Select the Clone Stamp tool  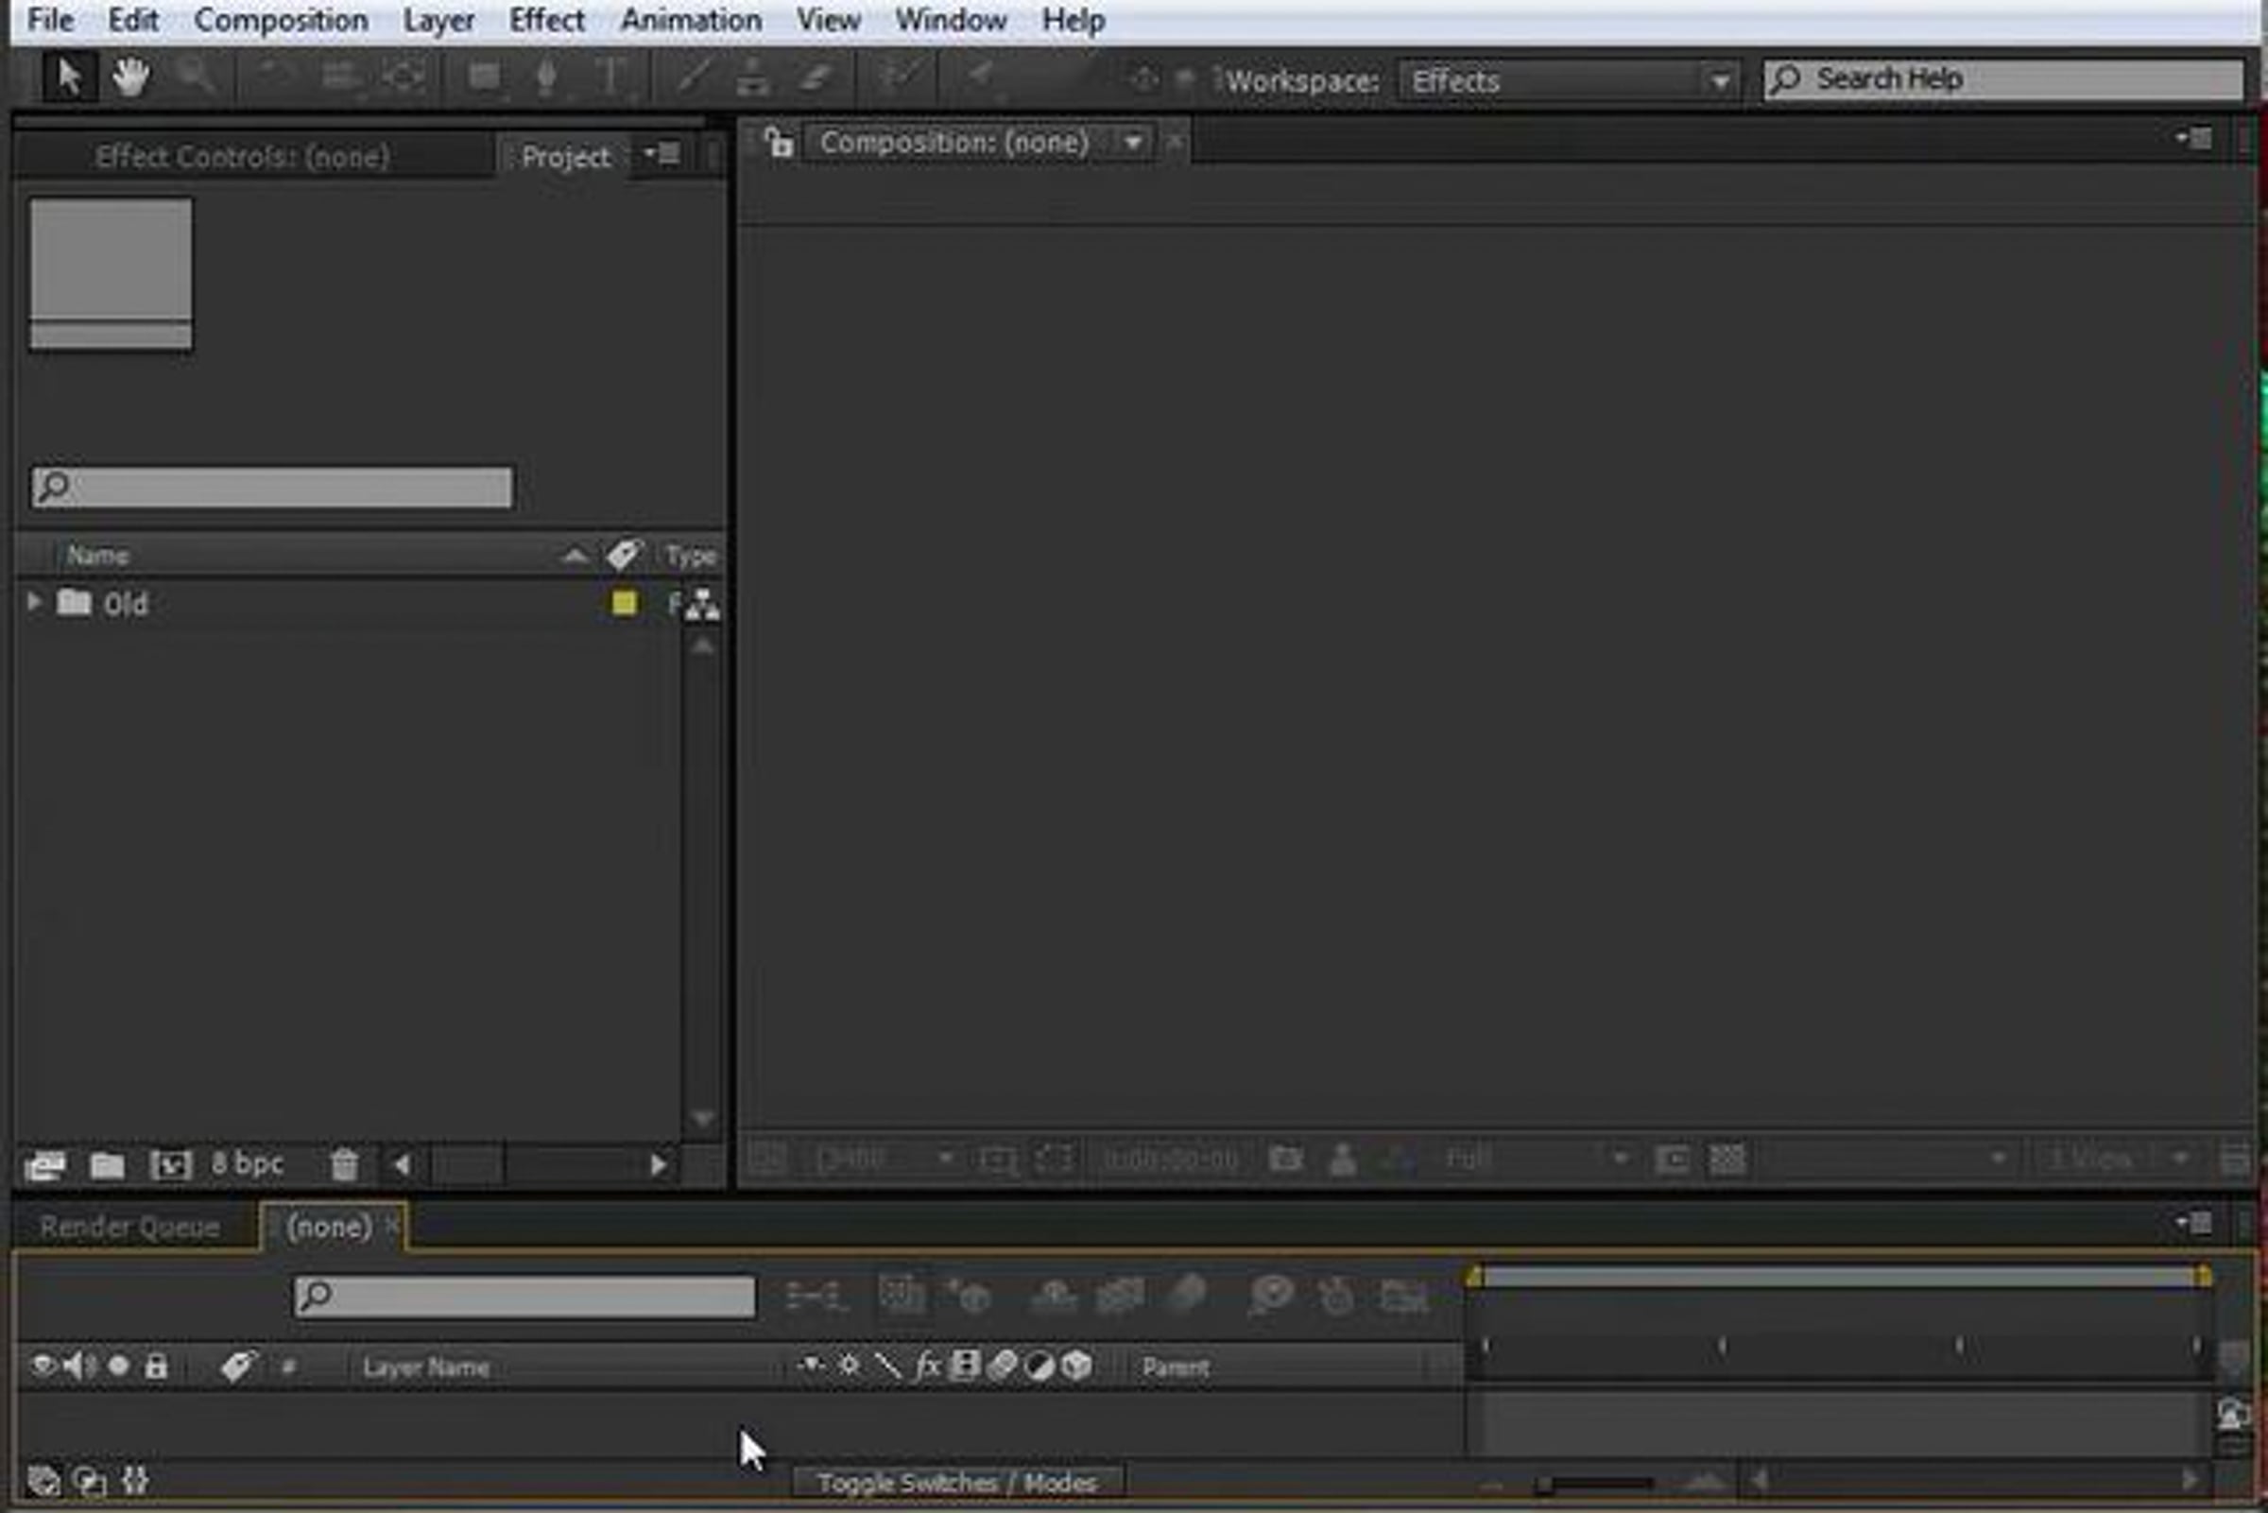coord(752,77)
